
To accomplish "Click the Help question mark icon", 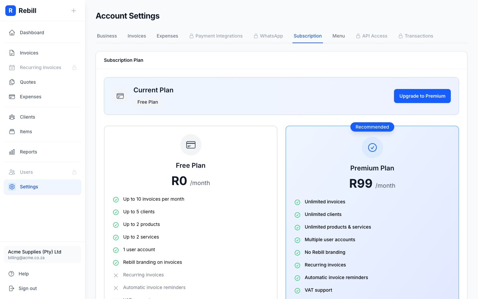I will click(12, 274).
